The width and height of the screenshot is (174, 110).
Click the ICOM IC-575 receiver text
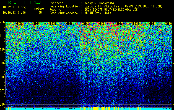click(x=111, y=10)
